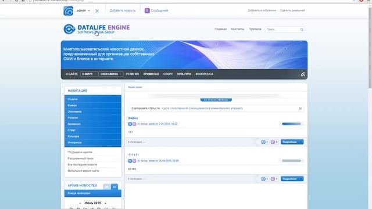This screenshot has width=372, height=209.
Task: Click the rating bar of Видео article
Action: click(291, 124)
